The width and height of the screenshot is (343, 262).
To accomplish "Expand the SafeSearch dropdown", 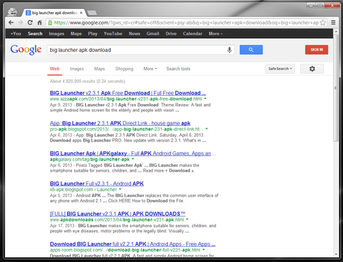I will coord(280,68).
